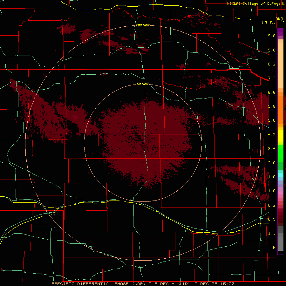Click the -1.3 scale label
This screenshot has height=286, width=286.
(x=270, y=233)
